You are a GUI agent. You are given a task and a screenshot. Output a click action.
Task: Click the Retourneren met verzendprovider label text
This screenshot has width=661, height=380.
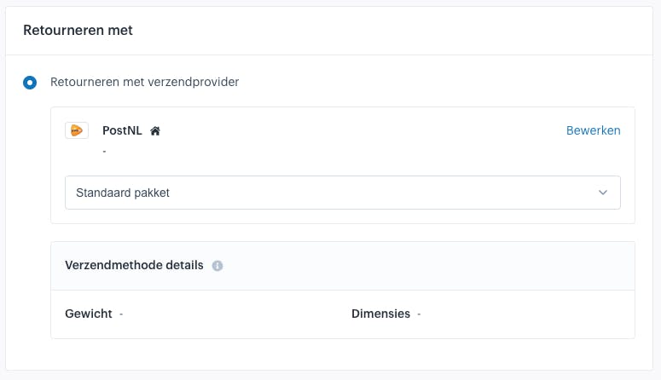click(145, 82)
